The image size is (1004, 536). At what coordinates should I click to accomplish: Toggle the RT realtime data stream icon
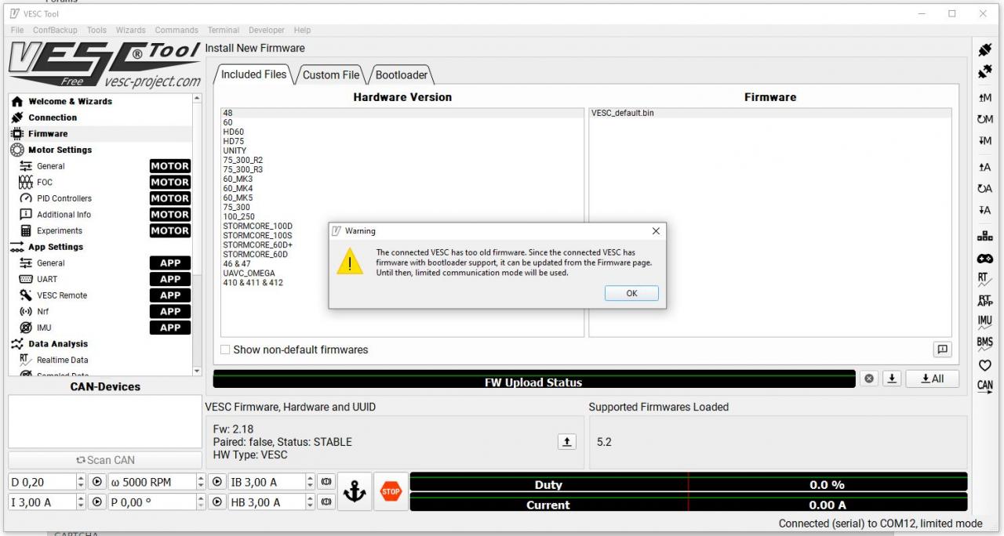(985, 279)
